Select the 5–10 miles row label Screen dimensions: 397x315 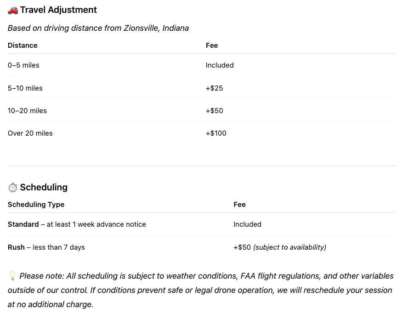click(25, 88)
